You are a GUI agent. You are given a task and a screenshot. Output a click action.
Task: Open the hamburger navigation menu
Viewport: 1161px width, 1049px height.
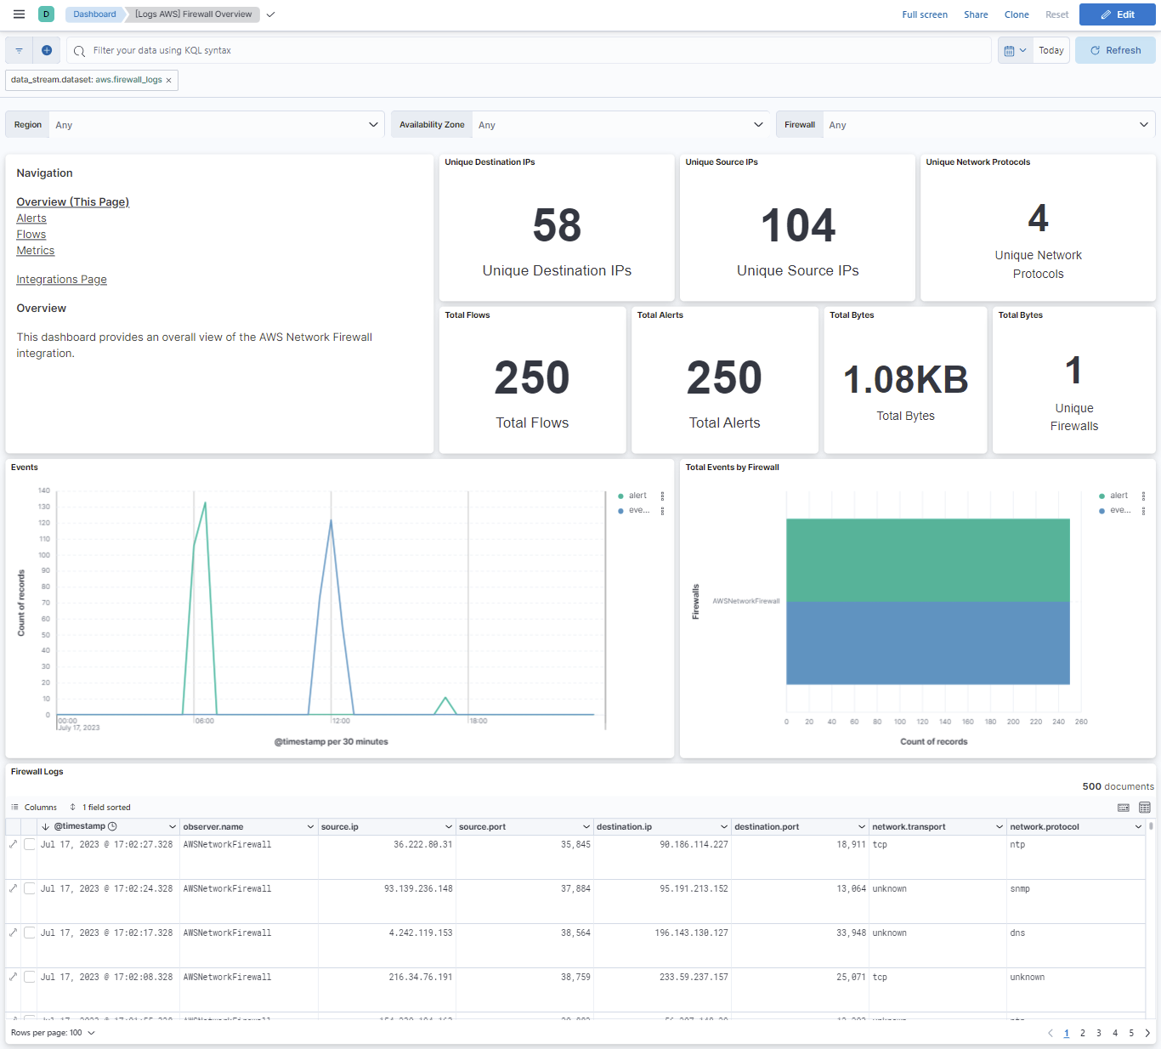(x=19, y=14)
